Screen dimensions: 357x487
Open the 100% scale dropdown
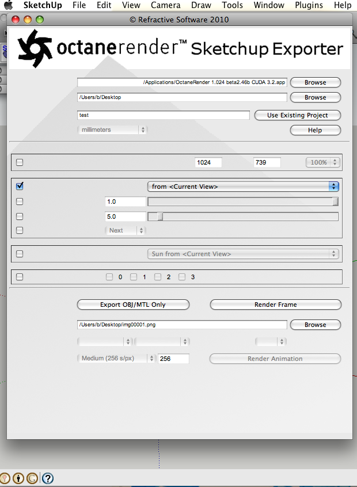[x=322, y=162]
